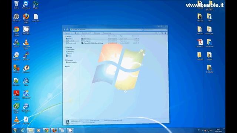
Task: Open the Condividi con dropdown
Action: (x=86, y=33)
